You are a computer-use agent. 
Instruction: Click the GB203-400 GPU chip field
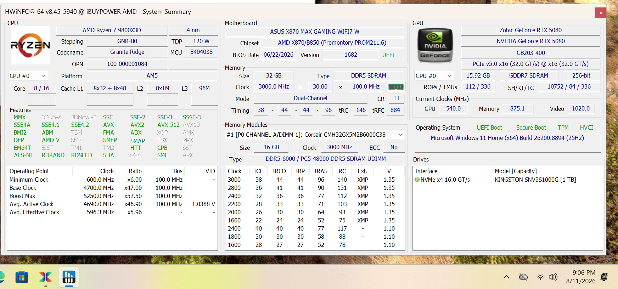click(530, 53)
